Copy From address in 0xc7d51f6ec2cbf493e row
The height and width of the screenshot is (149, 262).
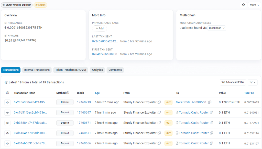click(x=159, y=113)
